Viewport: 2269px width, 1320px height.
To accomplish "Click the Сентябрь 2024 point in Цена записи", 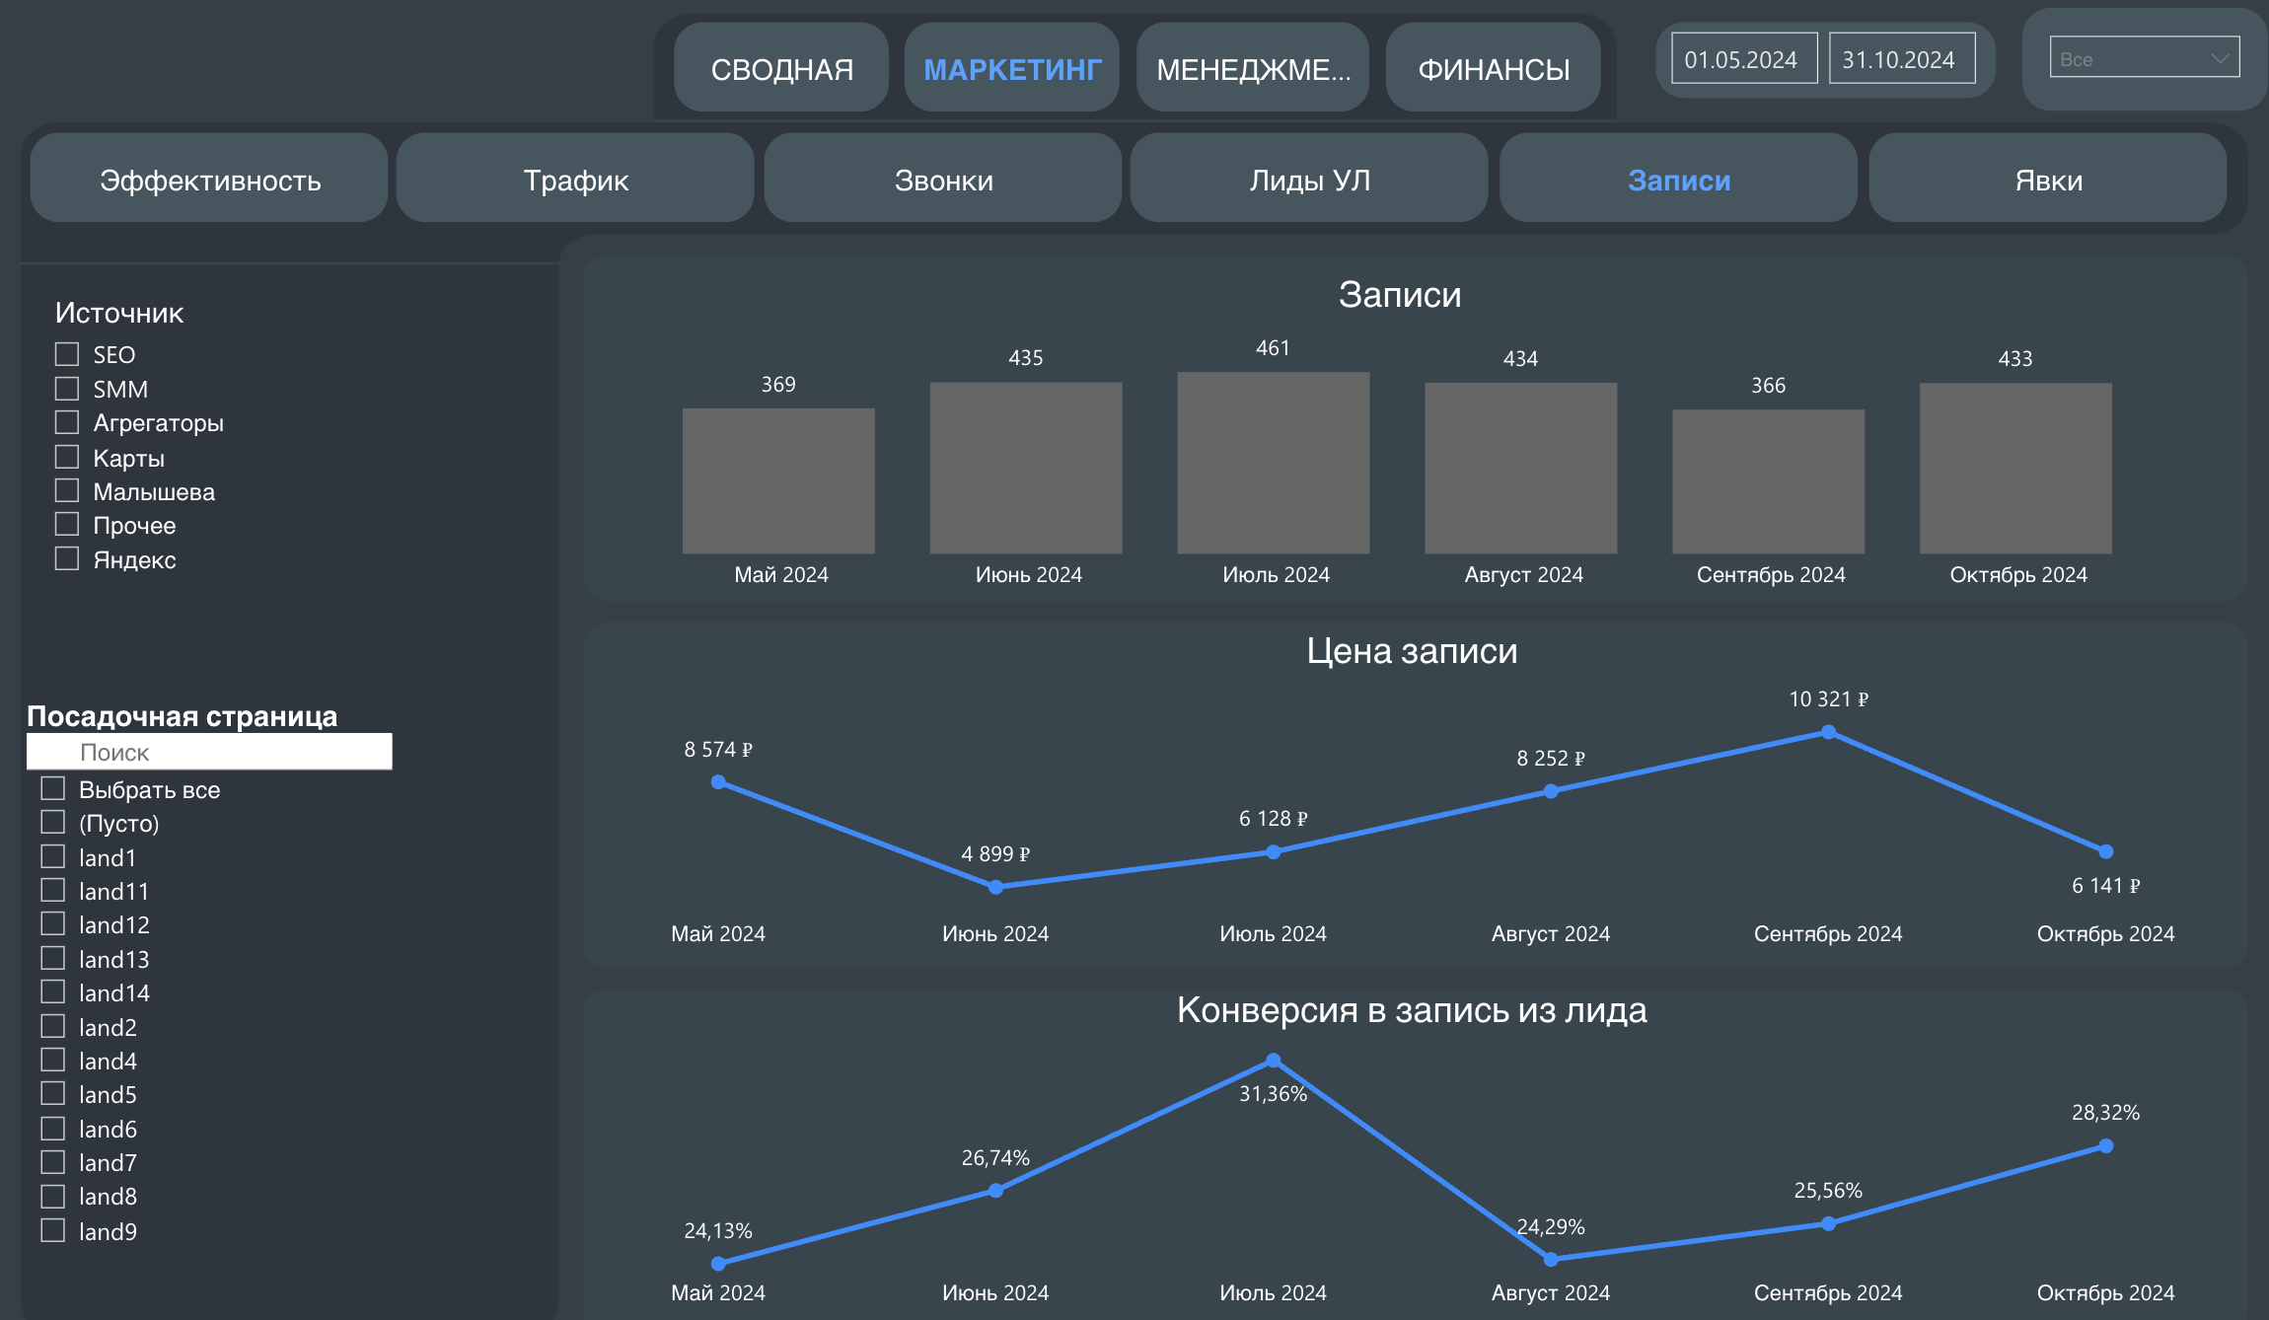I will 1828,732.
